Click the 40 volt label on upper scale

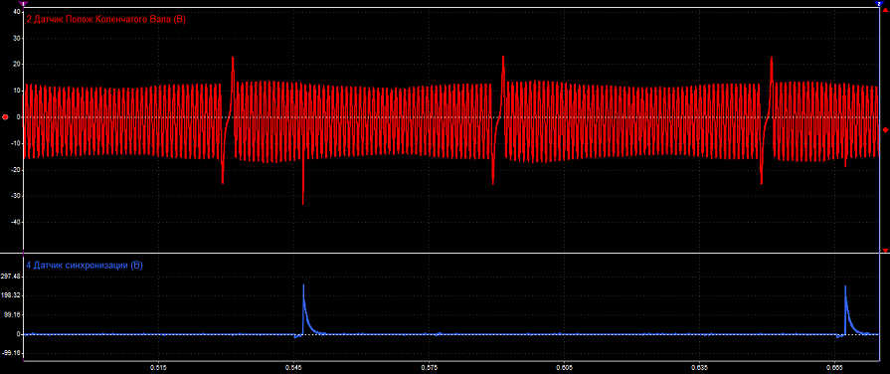point(17,11)
